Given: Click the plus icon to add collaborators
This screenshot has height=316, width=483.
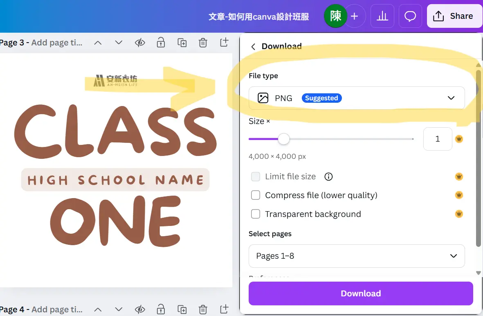Looking at the screenshot, I should [x=355, y=16].
